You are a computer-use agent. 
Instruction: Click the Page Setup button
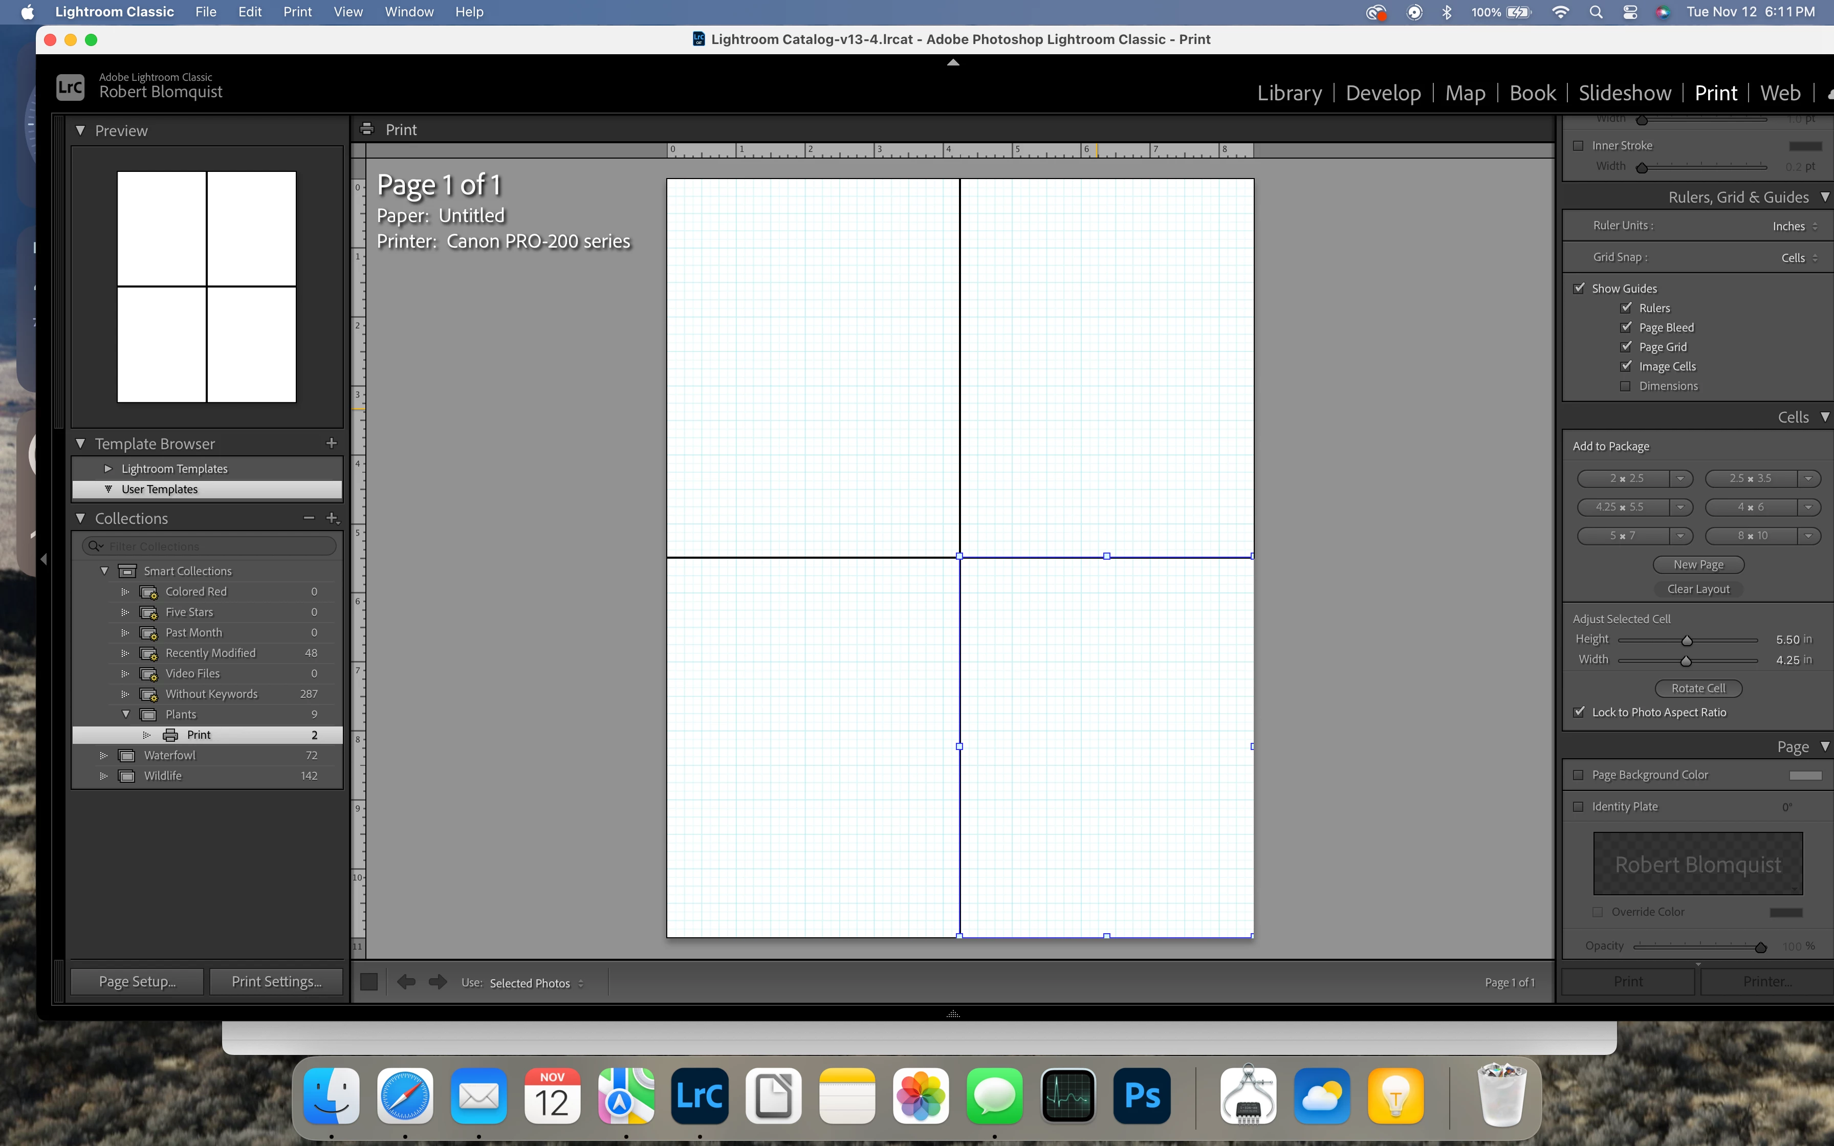tap(137, 982)
